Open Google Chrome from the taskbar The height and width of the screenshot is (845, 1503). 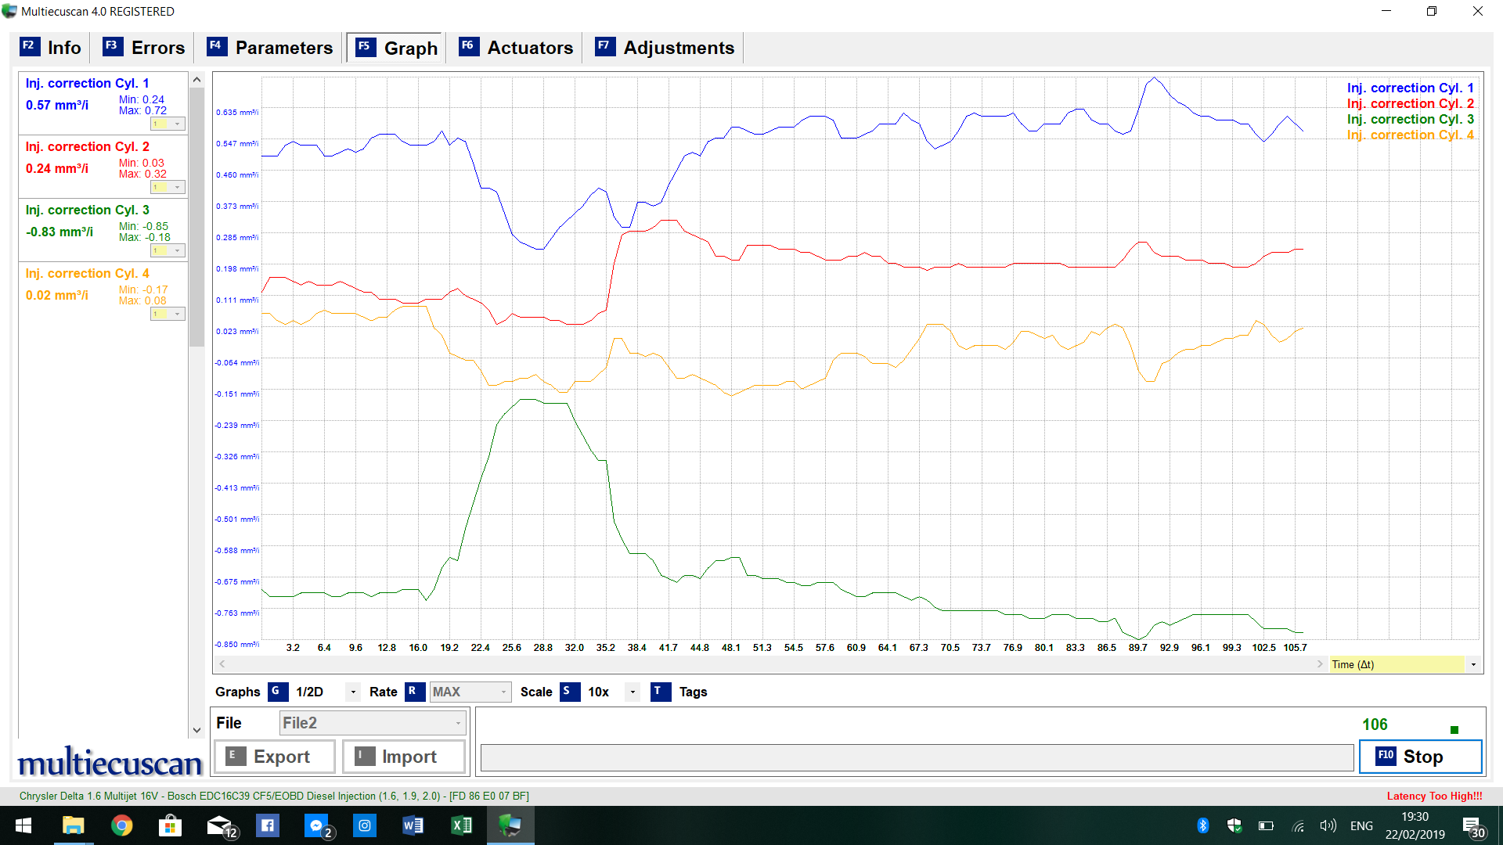pos(121,825)
